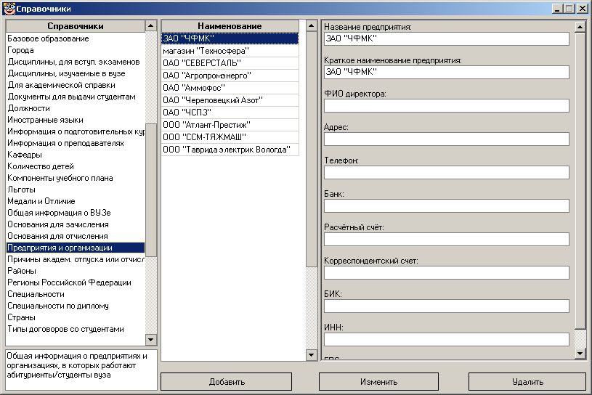
Task: Click the down arrow of details panel scrollbar
Action: pos(580,354)
